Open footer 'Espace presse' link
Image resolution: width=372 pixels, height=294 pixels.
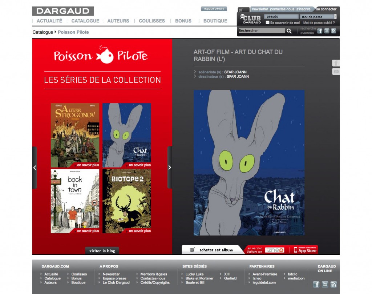click(114, 278)
